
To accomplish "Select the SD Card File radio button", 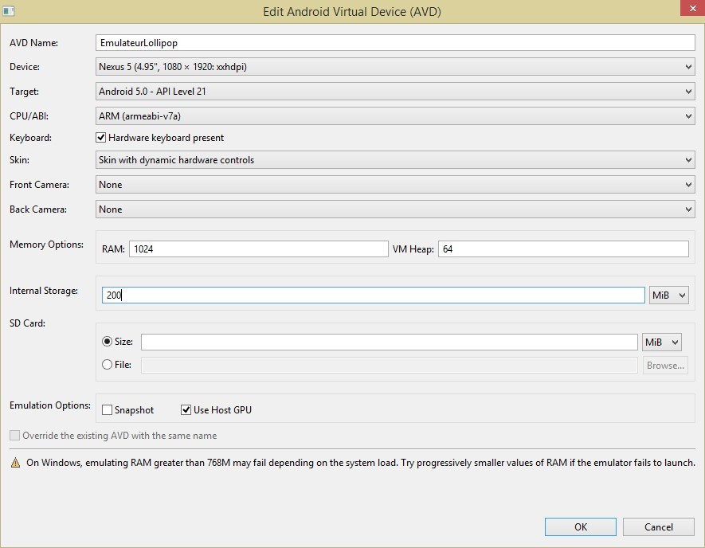I will pos(107,365).
